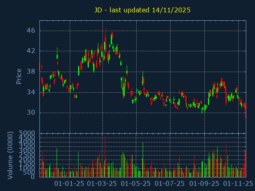
Task: Click the 0 volume tick label
Action: 33,177
